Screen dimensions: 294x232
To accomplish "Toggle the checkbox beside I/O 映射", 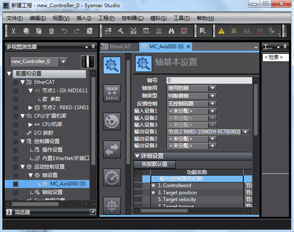I will pos(16,133).
